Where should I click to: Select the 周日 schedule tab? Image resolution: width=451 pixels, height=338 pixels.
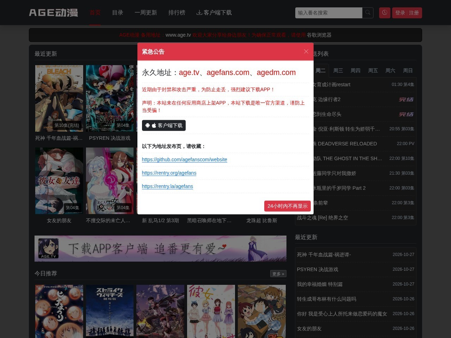click(408, 70)
